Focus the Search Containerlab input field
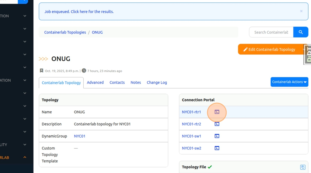311x173 pixels. (271, 32)
